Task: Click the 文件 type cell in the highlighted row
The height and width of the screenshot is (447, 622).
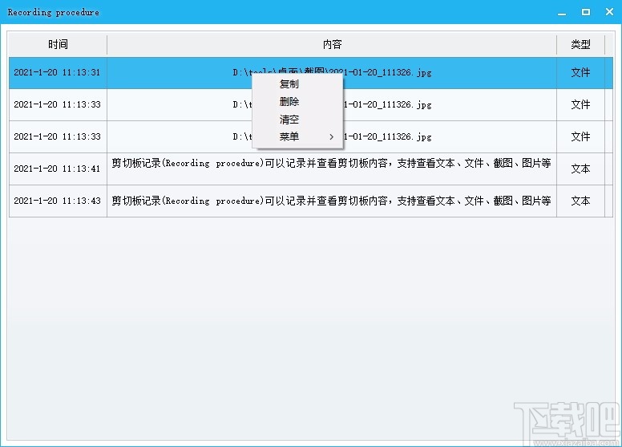Action: point(581,73)
